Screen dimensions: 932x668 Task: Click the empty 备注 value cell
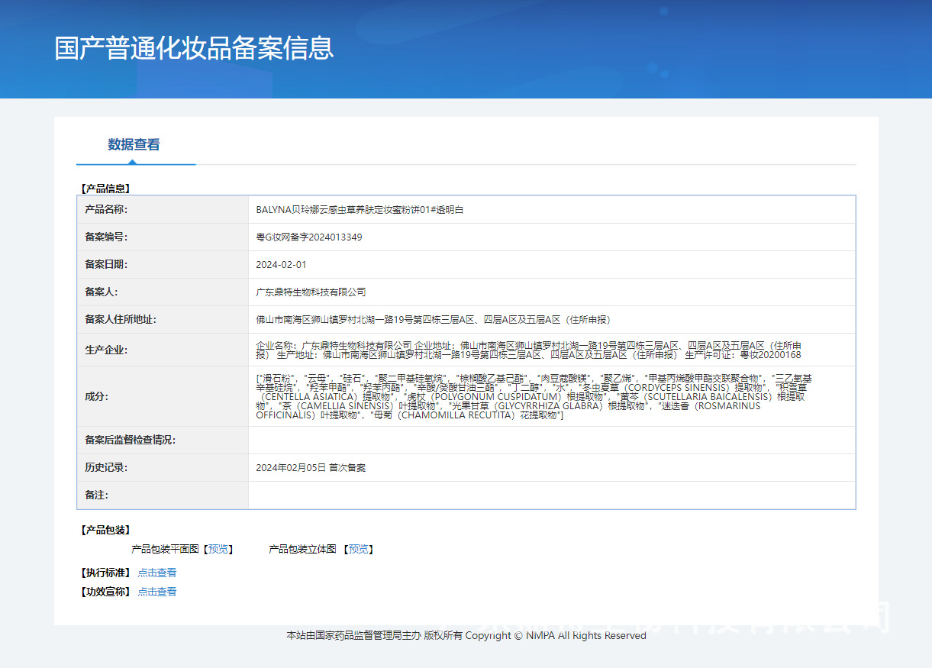click(550, 495)
